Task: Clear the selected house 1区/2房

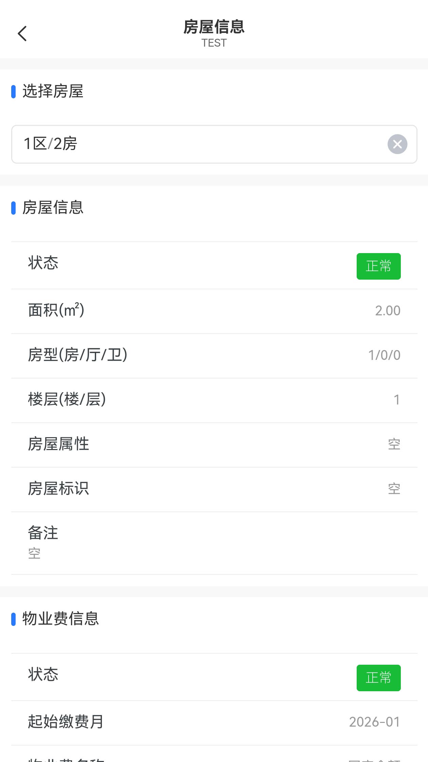Action: click(x=397, y=144)
